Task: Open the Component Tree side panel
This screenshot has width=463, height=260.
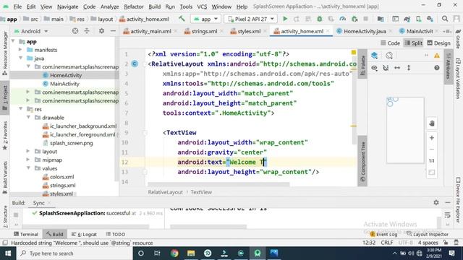Action: [x=362, y=161]
